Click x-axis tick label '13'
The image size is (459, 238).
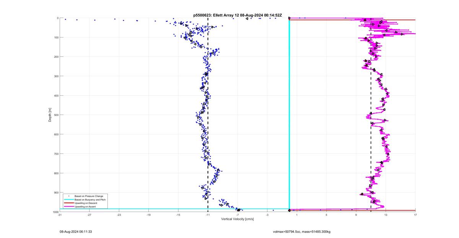pyautogui.click(x=386, y=215)
